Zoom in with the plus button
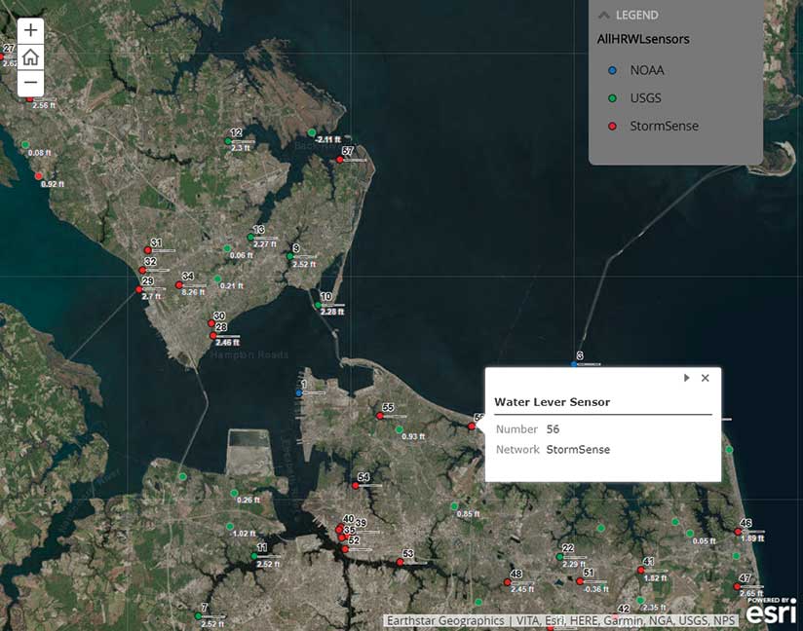The width and height of the screenshot is (803, 631). coord(31,30)
